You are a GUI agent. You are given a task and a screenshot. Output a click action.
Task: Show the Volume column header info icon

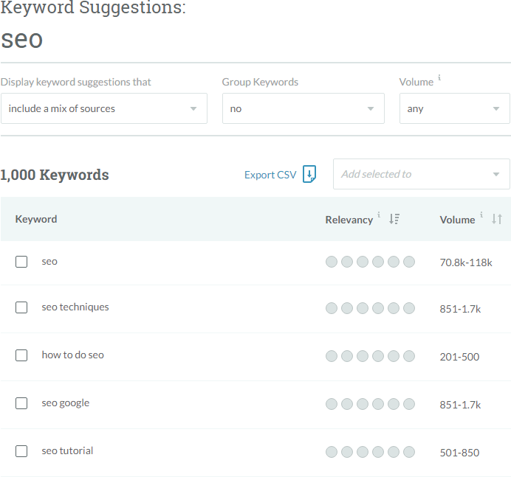[x=481, y=215]
